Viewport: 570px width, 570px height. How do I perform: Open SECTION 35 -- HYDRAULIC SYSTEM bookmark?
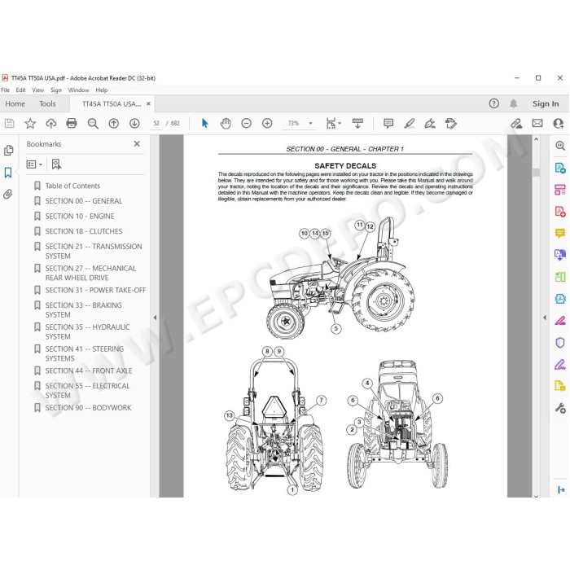[87, 332]
